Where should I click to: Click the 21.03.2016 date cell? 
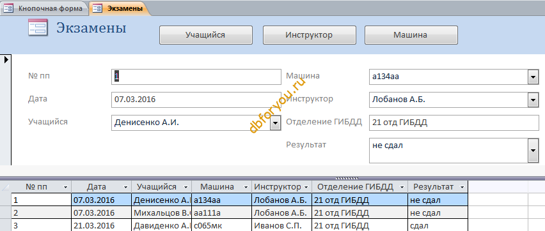(x=102, y=225)
